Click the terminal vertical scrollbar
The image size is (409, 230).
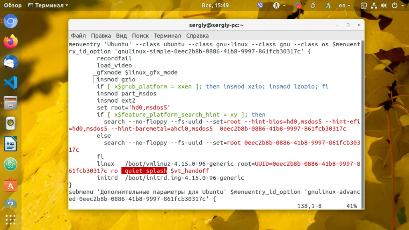pyautogui.click(x=362, y=125)
